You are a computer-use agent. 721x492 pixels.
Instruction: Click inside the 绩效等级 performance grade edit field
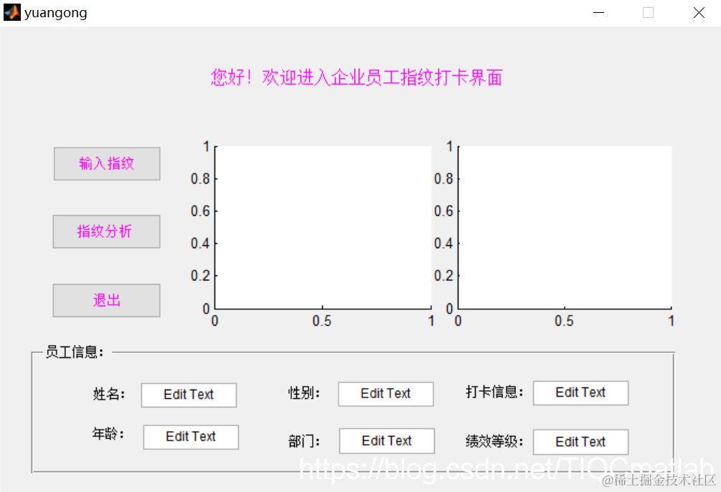tap(581, 441)
